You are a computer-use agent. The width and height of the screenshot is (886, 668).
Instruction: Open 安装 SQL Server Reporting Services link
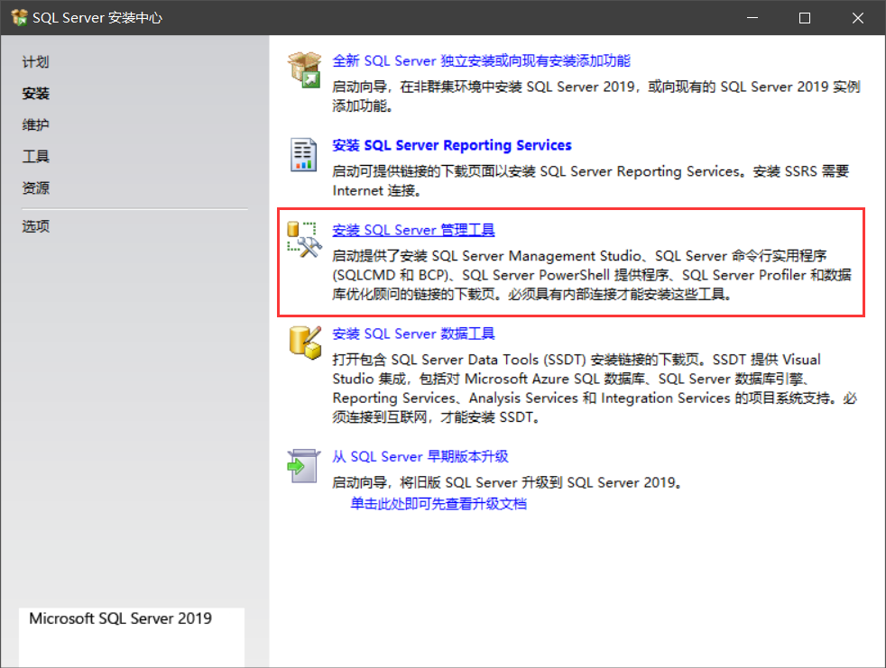coord(451,146)
